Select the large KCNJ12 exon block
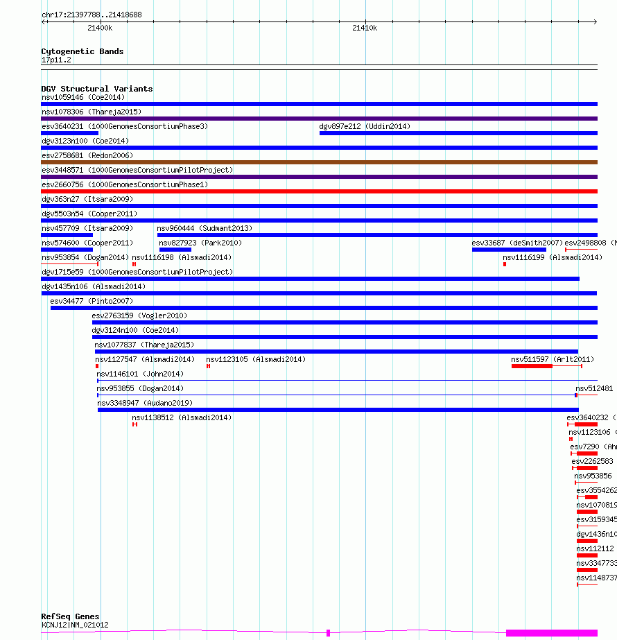Viewport: 617px width, 640px height. pyautogui.click(x=552, y=633)
